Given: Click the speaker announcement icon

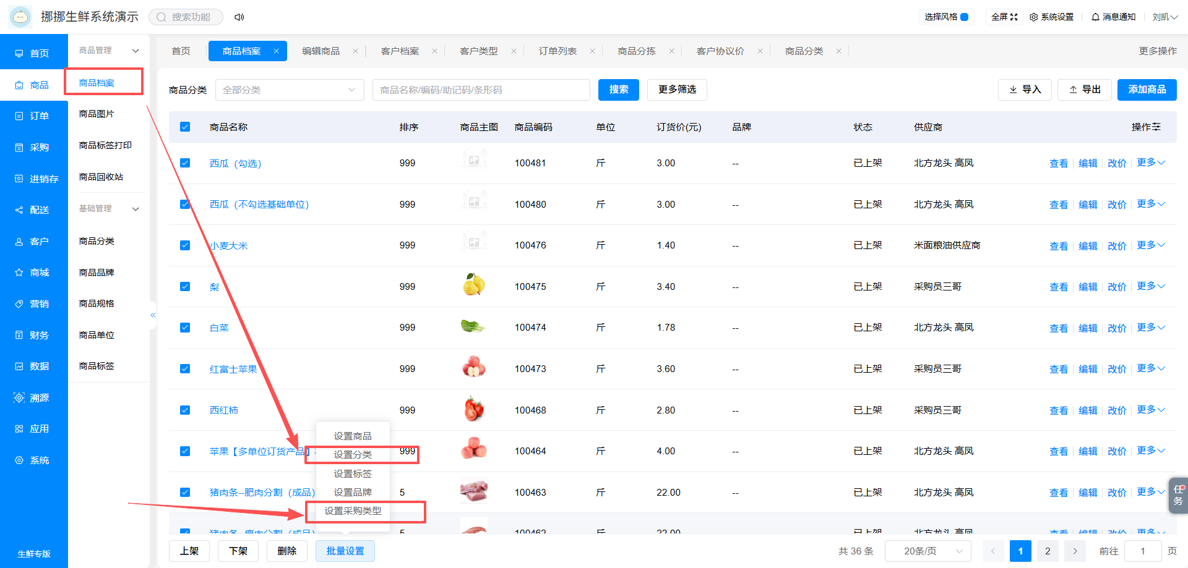Looking at the screenshot, I should coord(239,17).
